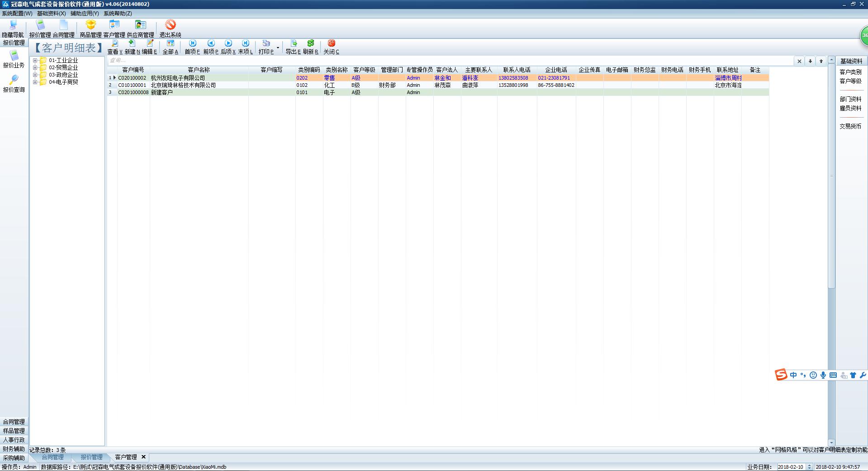This screenshot has width=868, height=471.
Task: Click the 查看 (View) toolbar icon
Action: tap(115, 44)
